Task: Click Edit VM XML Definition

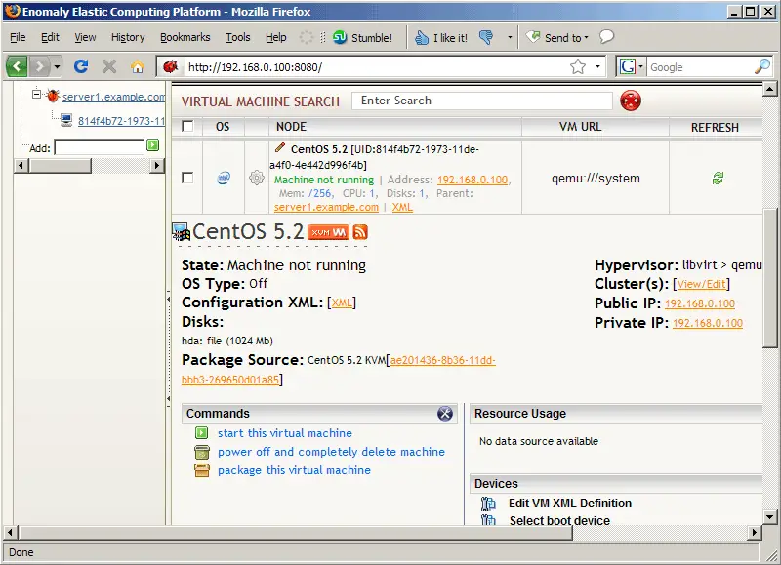Action: 570,504
